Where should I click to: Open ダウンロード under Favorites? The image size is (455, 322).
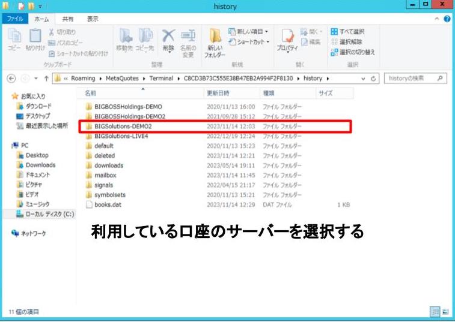point(34,106)
